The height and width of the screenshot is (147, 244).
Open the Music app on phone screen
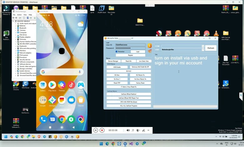tap(71, 85)
